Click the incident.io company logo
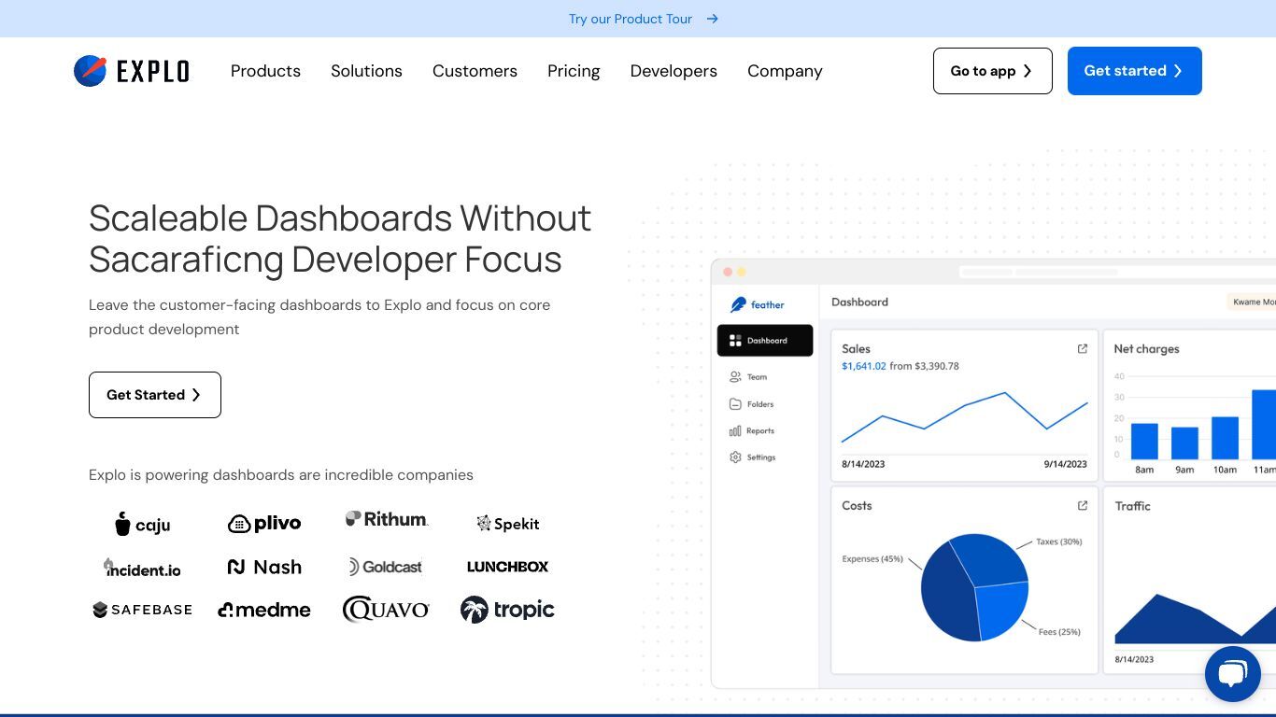This screenshot has width=1276, height=717. pos(142,568)
